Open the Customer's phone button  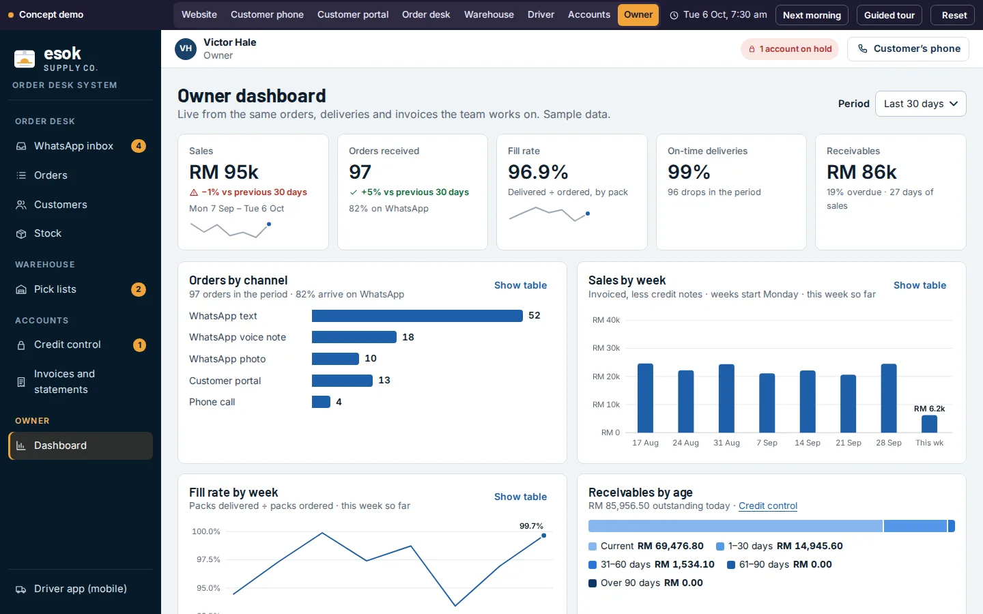pos(908,48)
